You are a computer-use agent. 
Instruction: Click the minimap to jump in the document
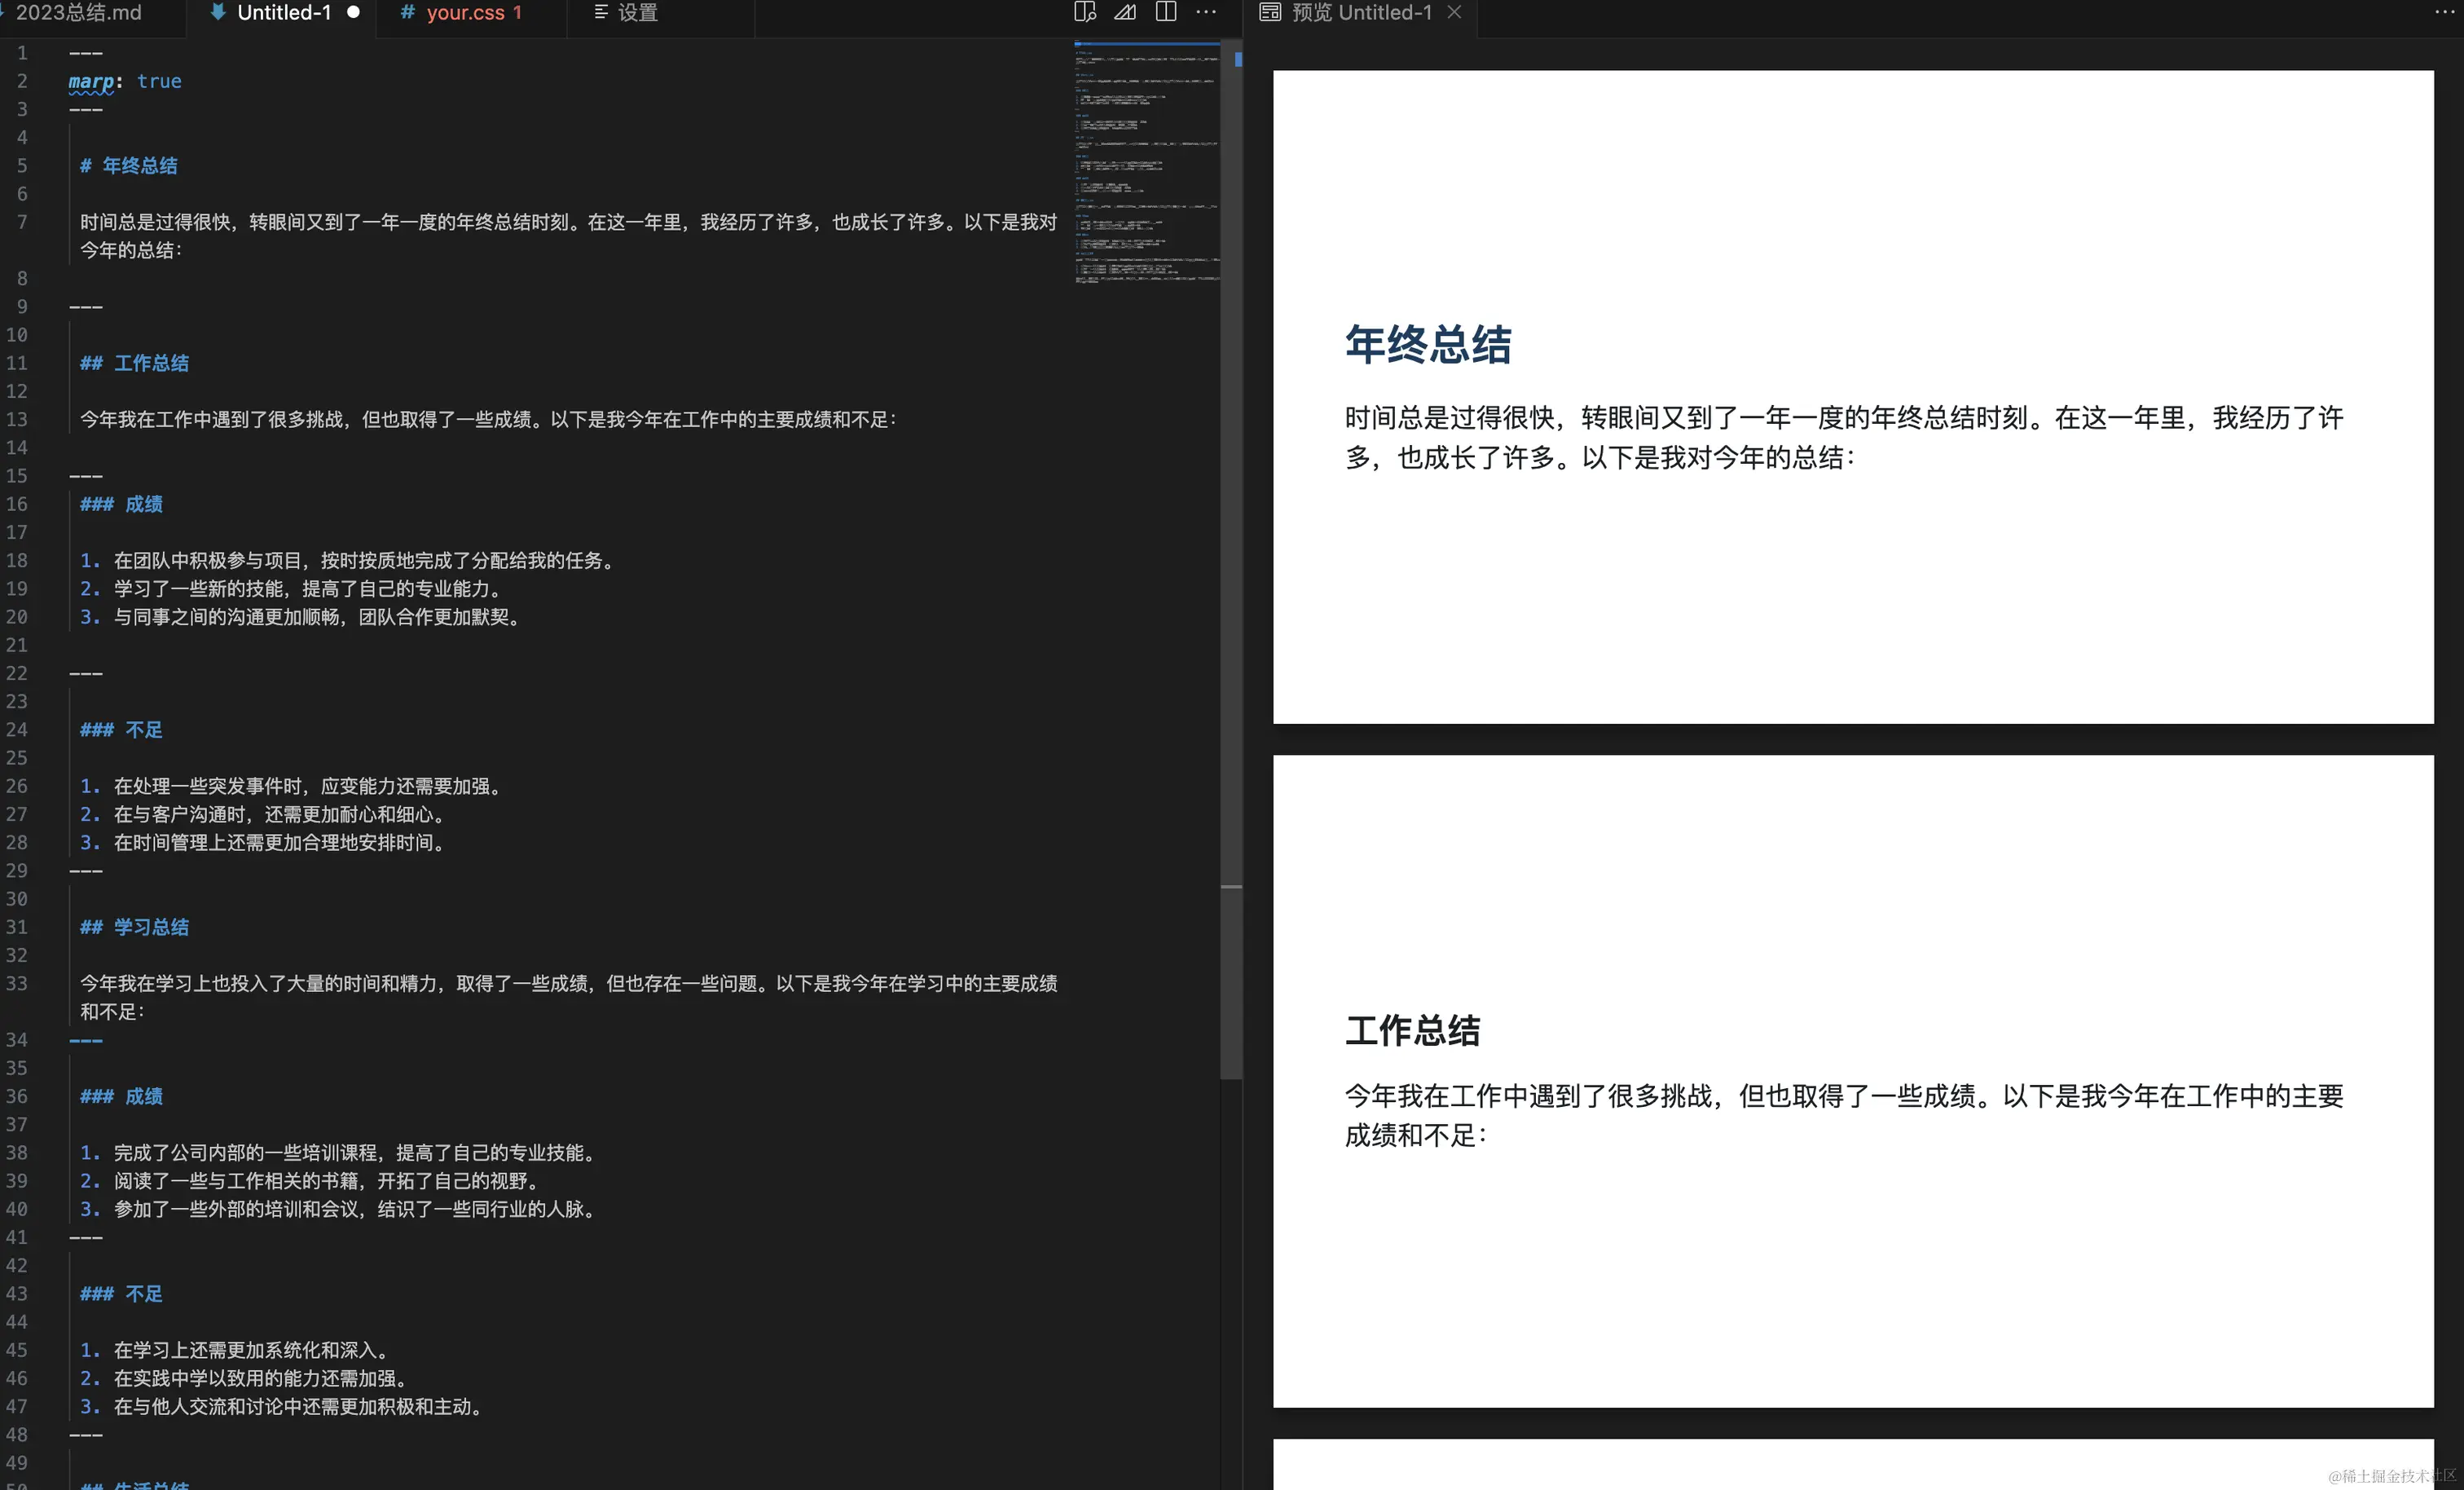(1146, 160)
